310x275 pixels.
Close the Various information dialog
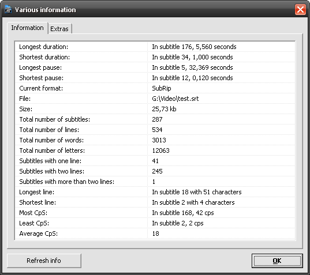[x=300, y=9]
